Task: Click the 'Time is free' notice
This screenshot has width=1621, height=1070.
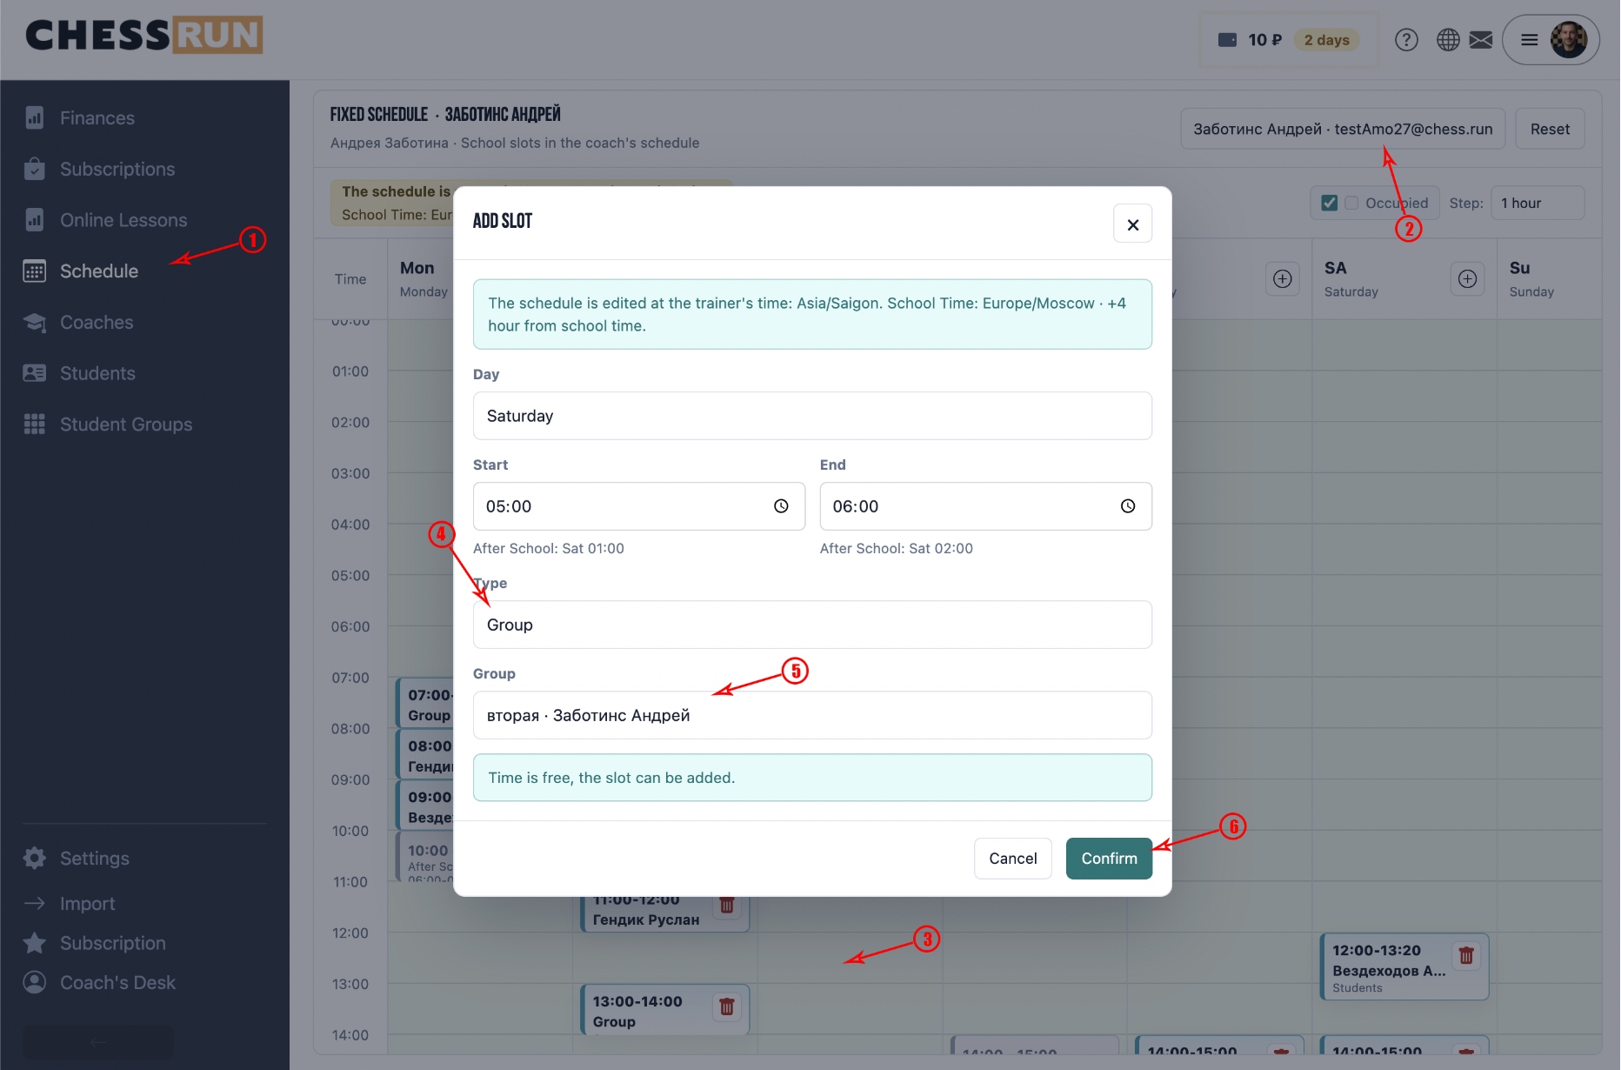Action: (812, 778)
